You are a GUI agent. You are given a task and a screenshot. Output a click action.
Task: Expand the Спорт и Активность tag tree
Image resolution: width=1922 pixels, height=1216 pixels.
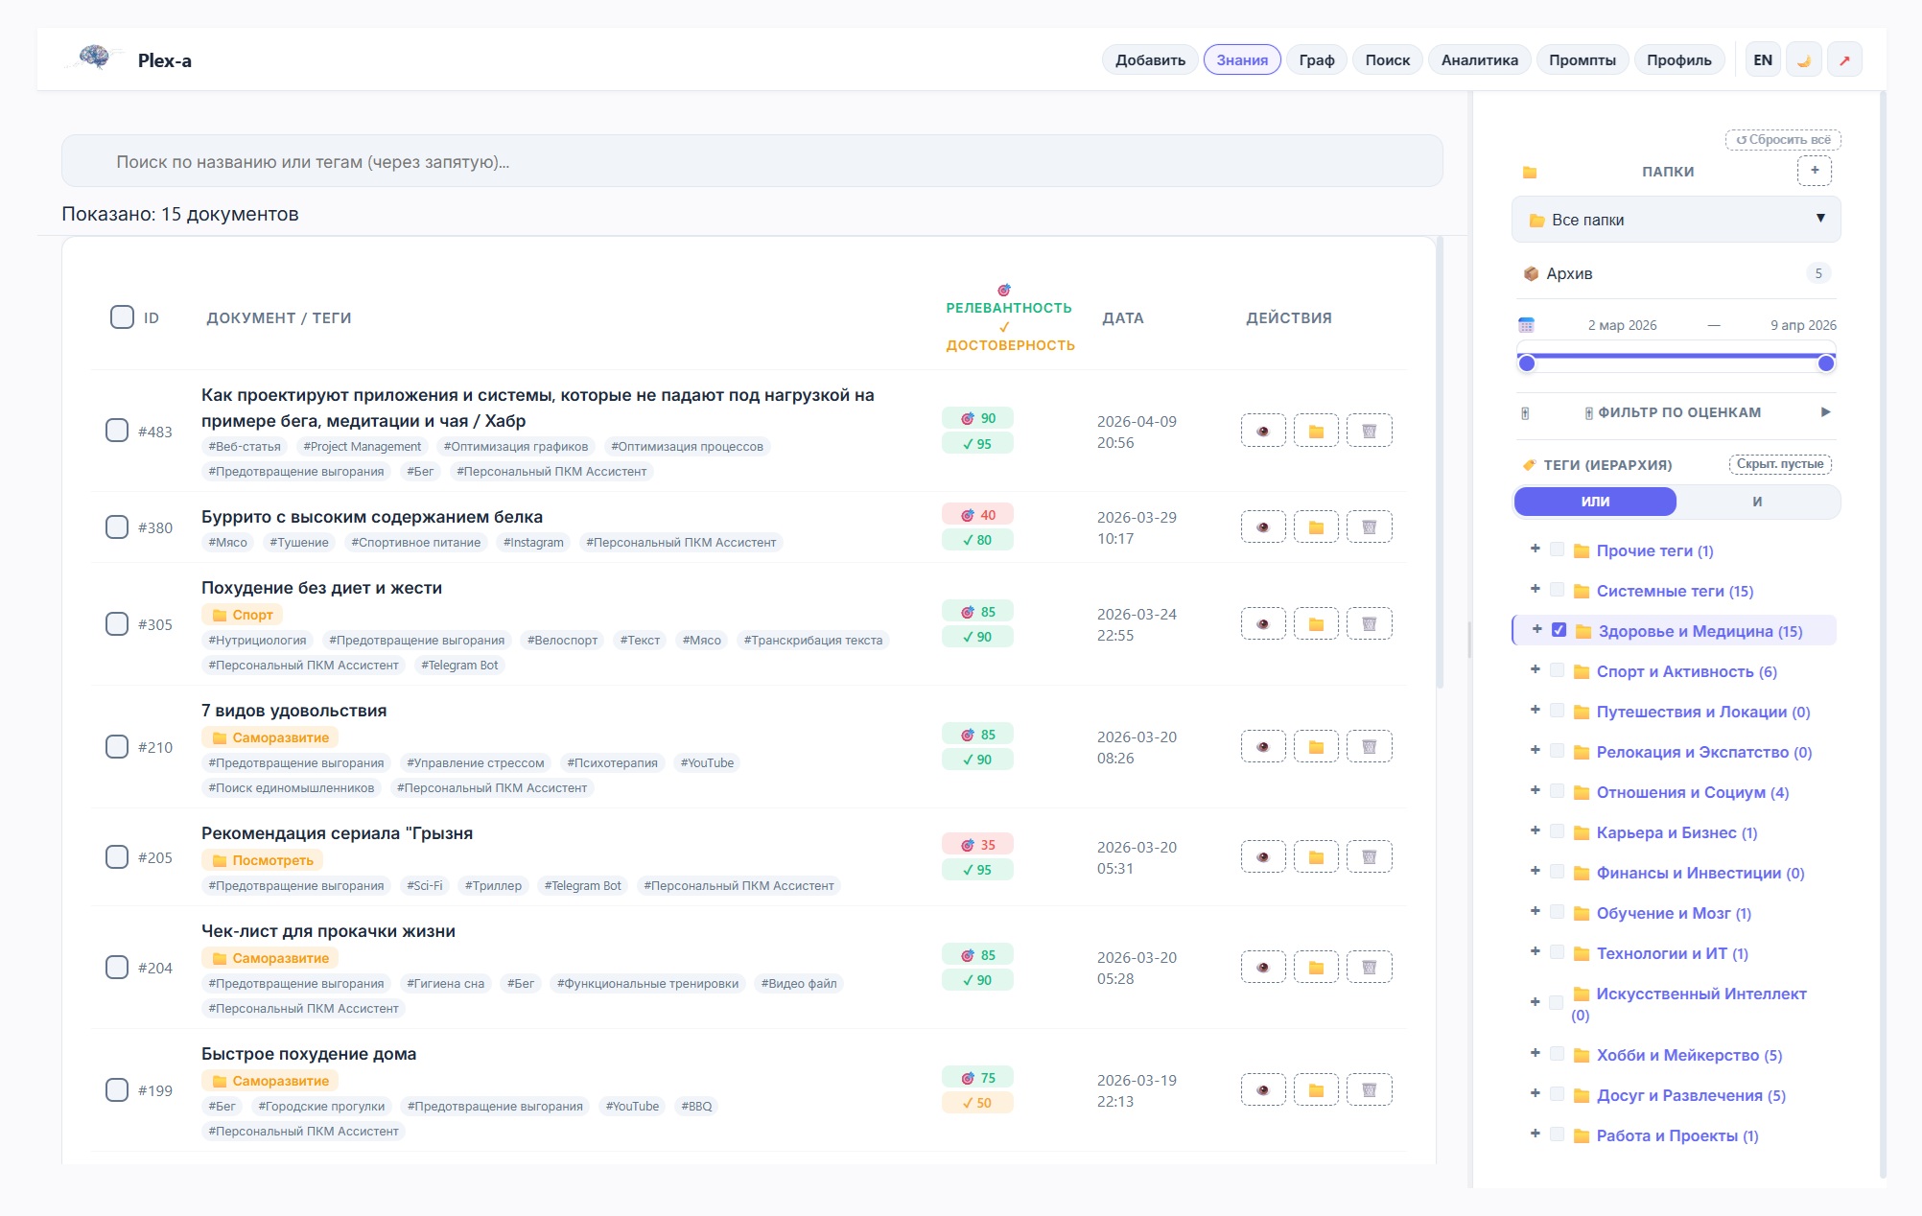[x=1535, y=670]
